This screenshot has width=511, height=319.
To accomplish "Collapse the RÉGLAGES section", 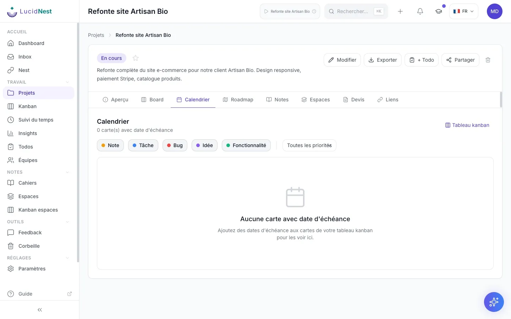I will tap(67, 258).
